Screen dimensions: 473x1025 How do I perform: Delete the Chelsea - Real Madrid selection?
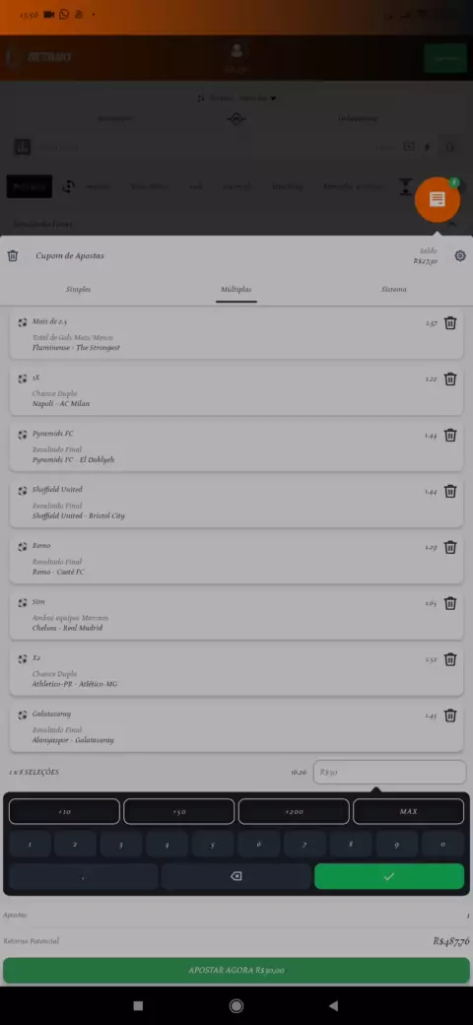(x=450, y=603)
